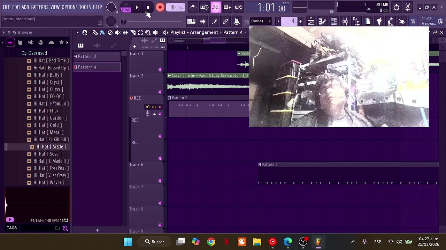Click the tempo value 80.000

tap(176, 8)
